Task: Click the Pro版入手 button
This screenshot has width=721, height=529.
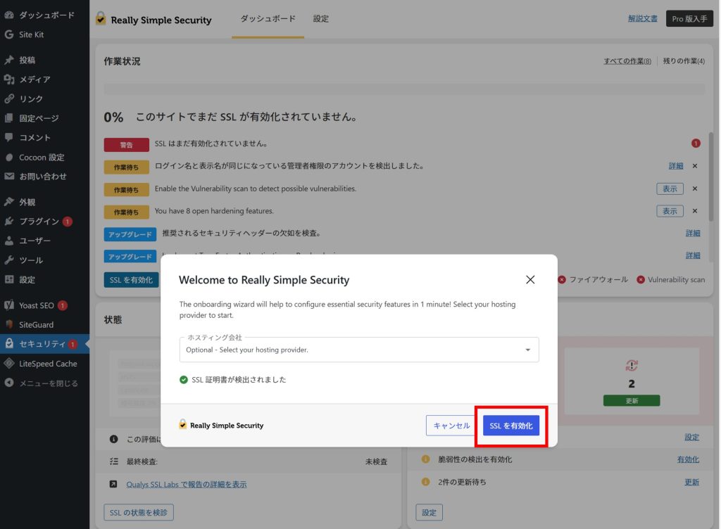Action: [689, 19]
